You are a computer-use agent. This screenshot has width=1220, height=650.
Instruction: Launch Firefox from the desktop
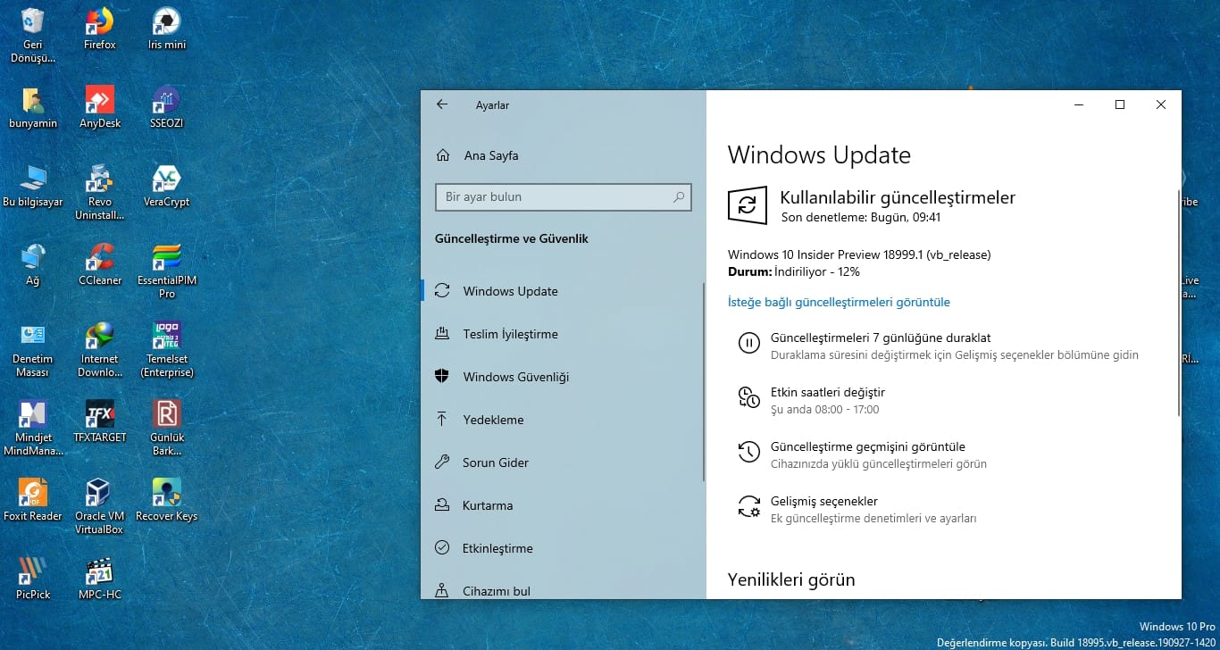[x=100, y=29]
